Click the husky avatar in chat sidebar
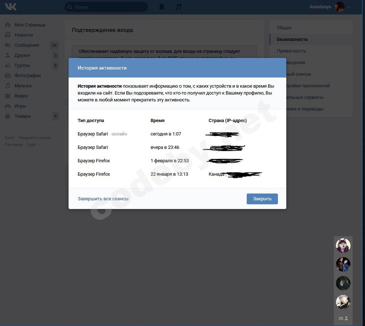This screenshot has height=326, width=365. (343, 245)
